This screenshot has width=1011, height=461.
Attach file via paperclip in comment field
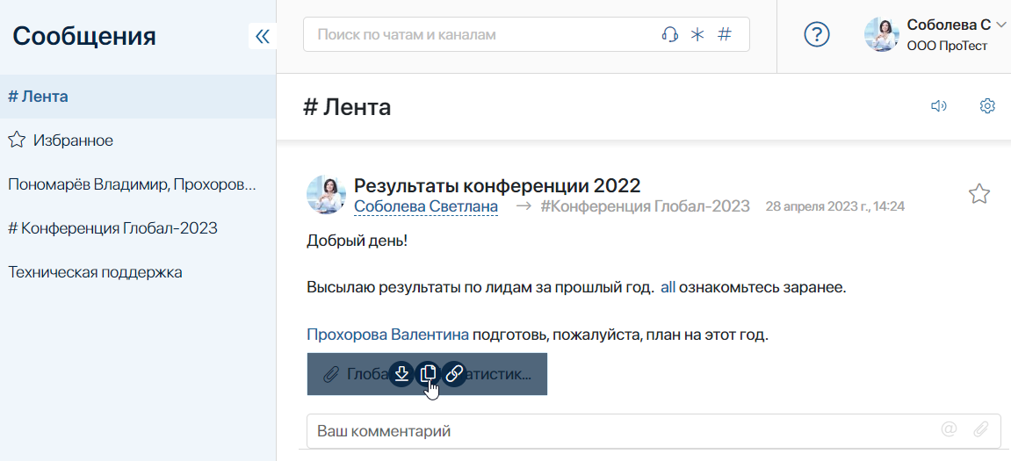tap(980, 429)
